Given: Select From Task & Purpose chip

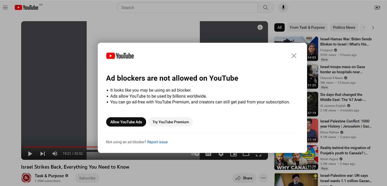Looking at the screenshot, I should (307, 28).
